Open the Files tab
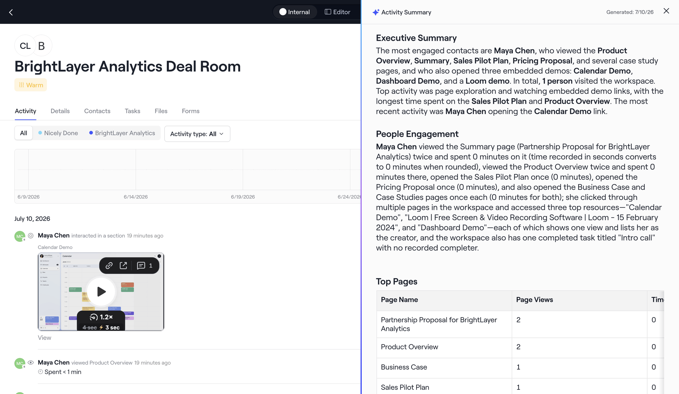The height and width of the screenshot is (394, 679). point(161,111)
